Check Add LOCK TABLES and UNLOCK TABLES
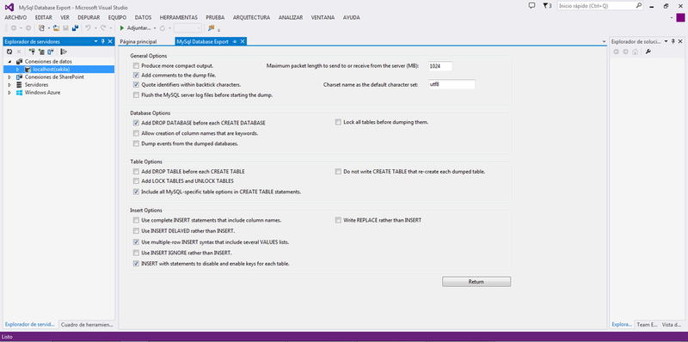 [x=136, y=181]
